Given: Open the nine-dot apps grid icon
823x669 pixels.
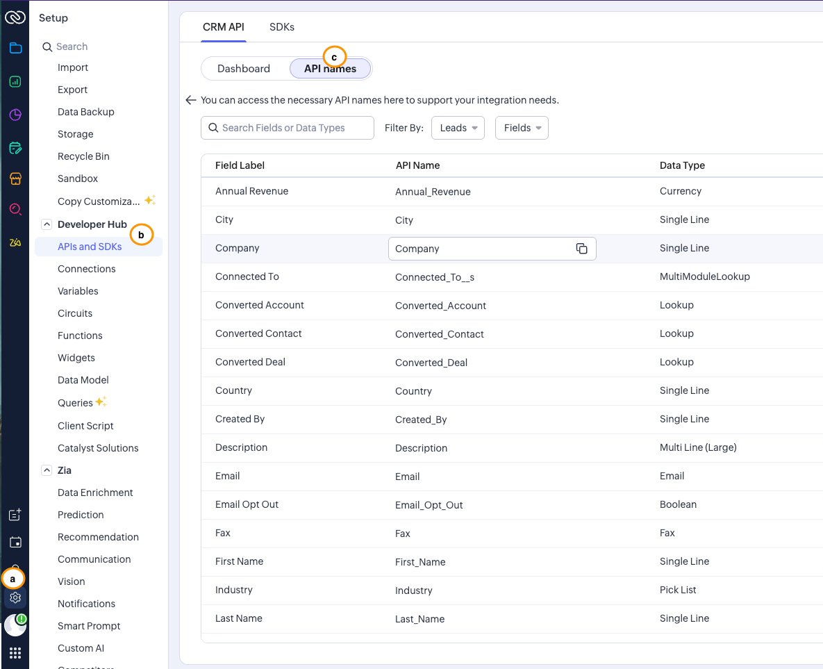Looking at the screenshot, I should [15, 653].
